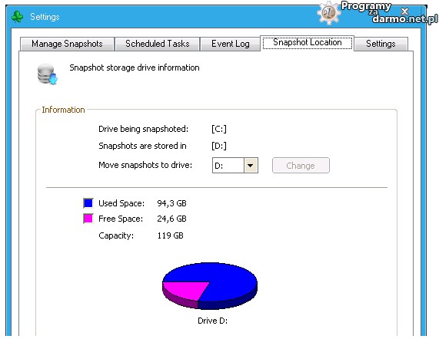439x339 pixels.
Task: Click the blue Used Space color swatch
Action: (x=88, y=203)
